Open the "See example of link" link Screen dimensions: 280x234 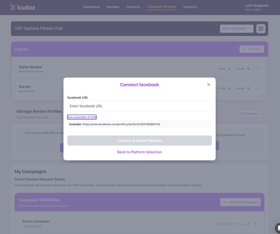[82, 117]
